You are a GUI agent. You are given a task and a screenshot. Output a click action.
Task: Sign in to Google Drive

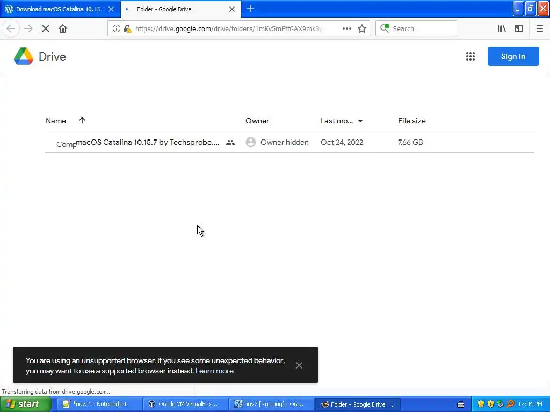513,56
